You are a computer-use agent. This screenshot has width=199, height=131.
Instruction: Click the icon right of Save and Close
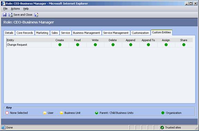(36, 15)
